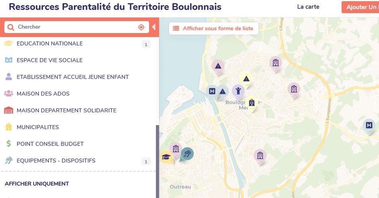Click the geolocation target icon in search bar
This screenshot has height=198, width=379.
coord(141,27)
